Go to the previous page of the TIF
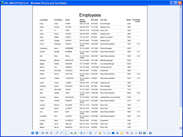The width and height of the screenshot is (183, 137). 81,133
